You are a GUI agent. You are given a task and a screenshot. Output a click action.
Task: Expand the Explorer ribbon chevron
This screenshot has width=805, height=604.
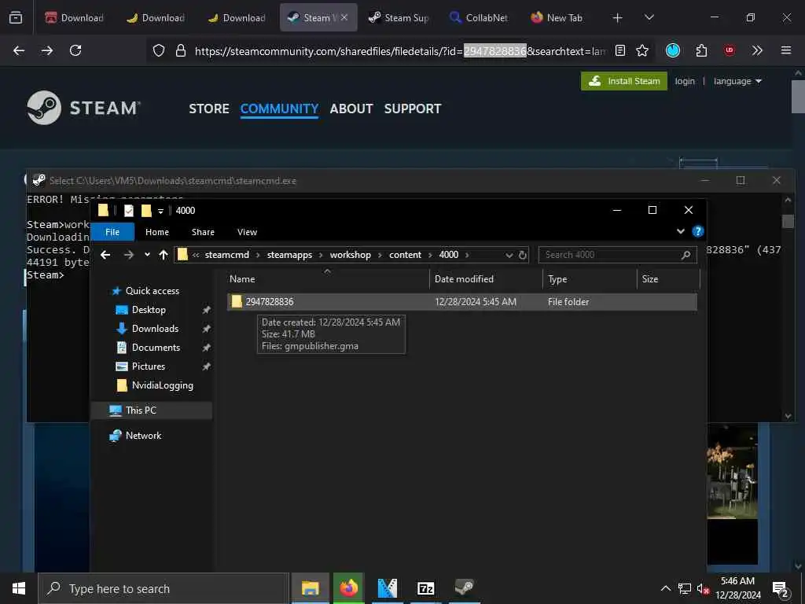pos(681,232)
